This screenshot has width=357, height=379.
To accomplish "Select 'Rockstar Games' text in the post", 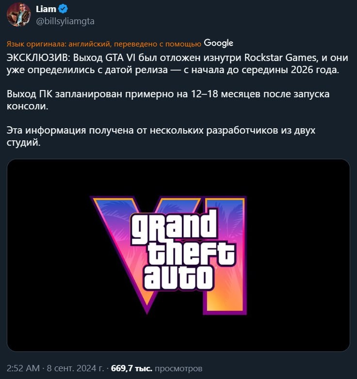I will (x=280, y=58).
